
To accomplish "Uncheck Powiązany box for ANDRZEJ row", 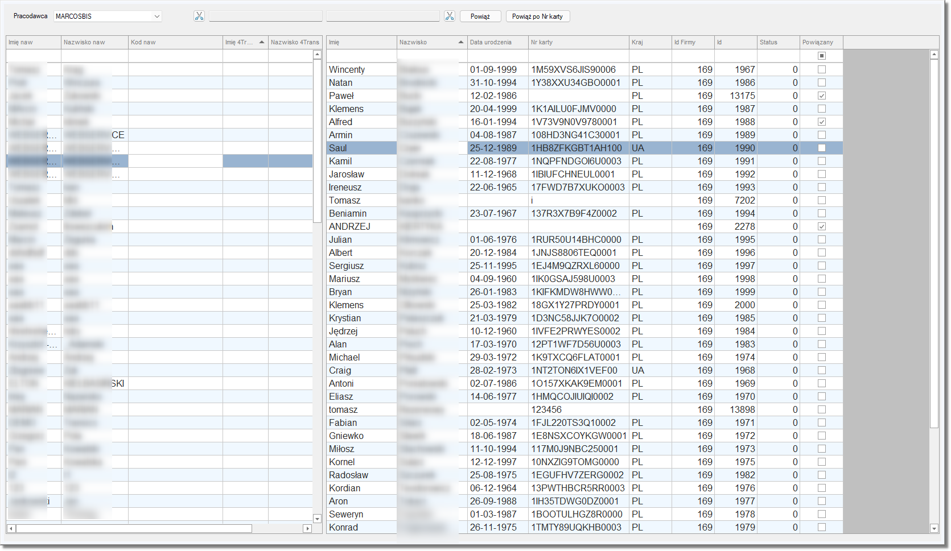I will (x=821, y=226).
